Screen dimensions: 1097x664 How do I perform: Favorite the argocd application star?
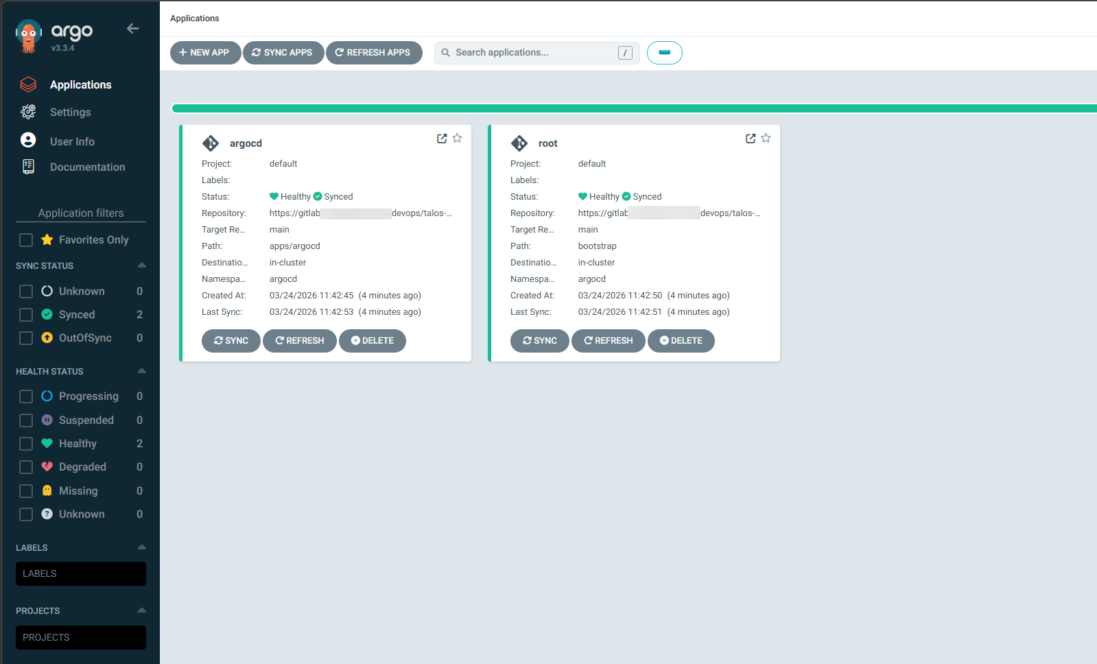click(457, 138)
